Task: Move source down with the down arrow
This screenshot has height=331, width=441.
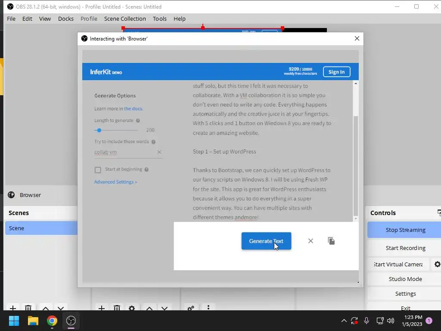Action: [165, 308]
